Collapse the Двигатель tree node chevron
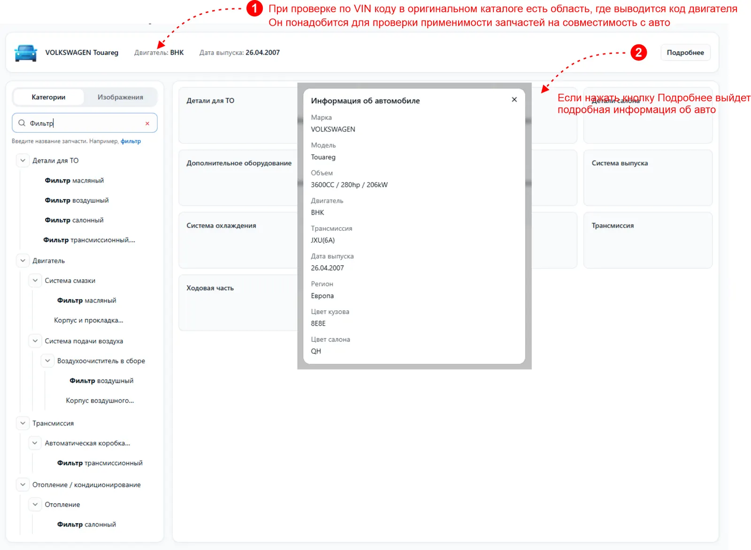The width and height of the screenshot is (751, 550). click(23, 260)
